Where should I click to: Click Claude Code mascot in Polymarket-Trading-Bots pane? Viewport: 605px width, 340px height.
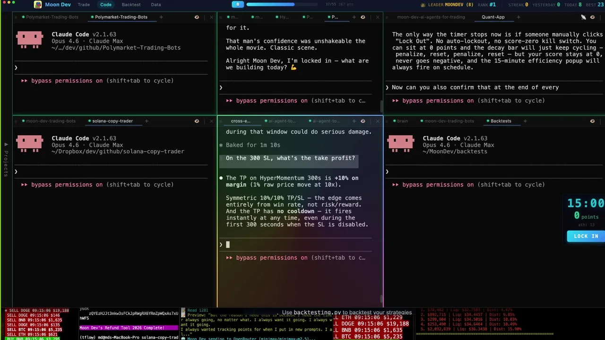tap(29, 40)
